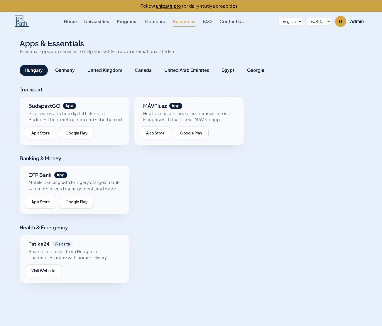Select the Resources menu item
382x326 pixels.
point(184,22)
